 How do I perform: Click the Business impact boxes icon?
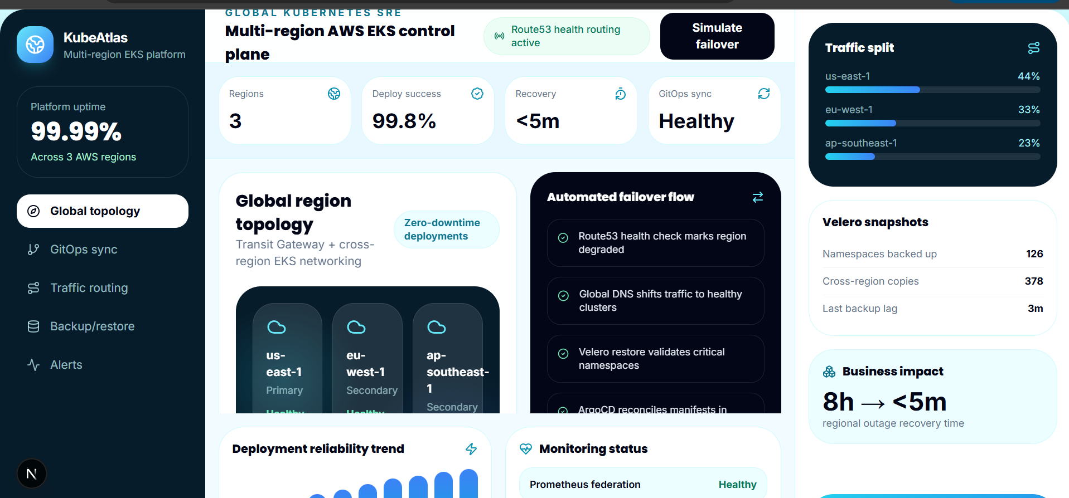click(x=829, y=372)
